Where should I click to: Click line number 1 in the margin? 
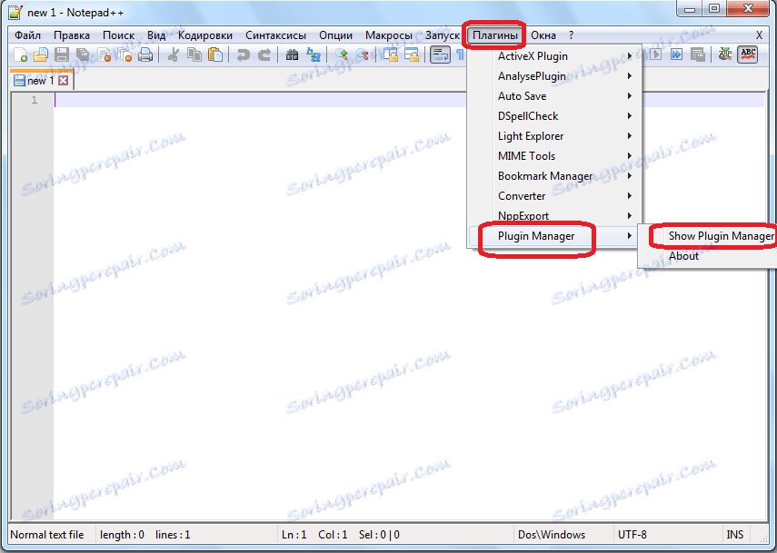(x=35, y=100)
